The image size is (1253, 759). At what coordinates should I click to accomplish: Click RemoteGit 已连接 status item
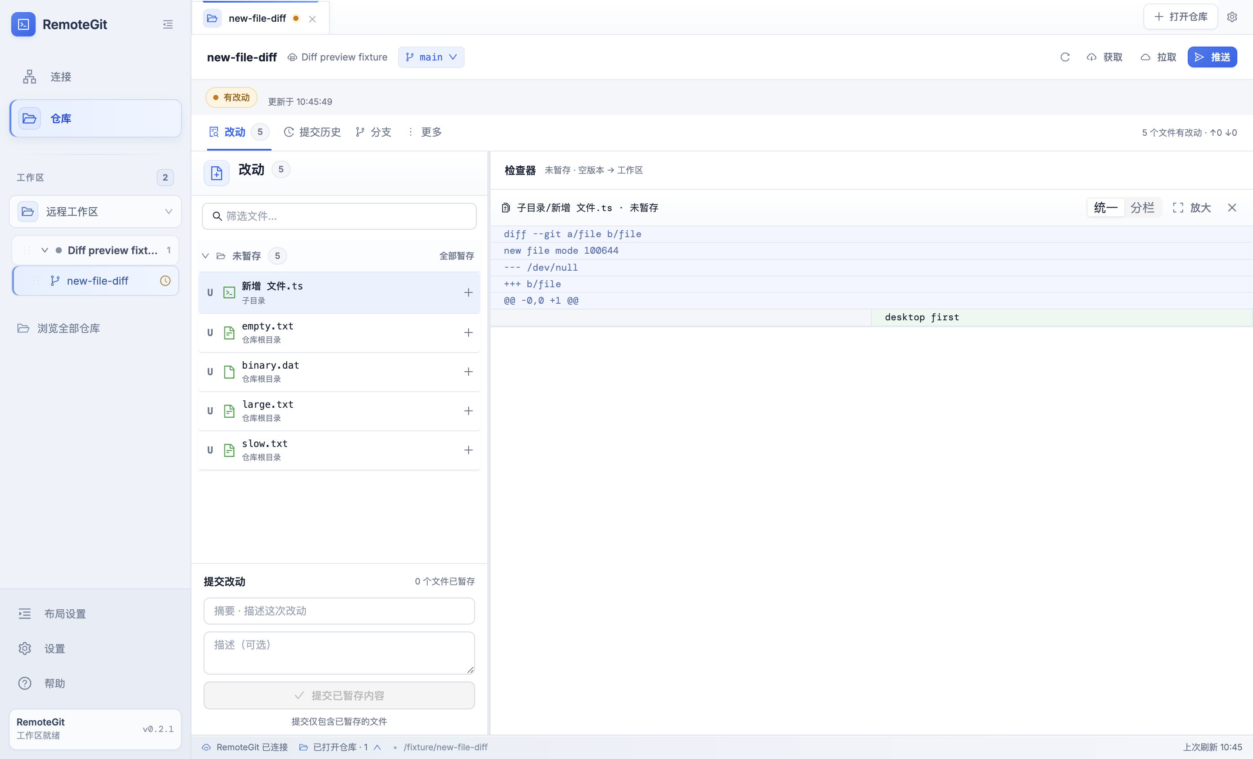(x=245, y=747)
